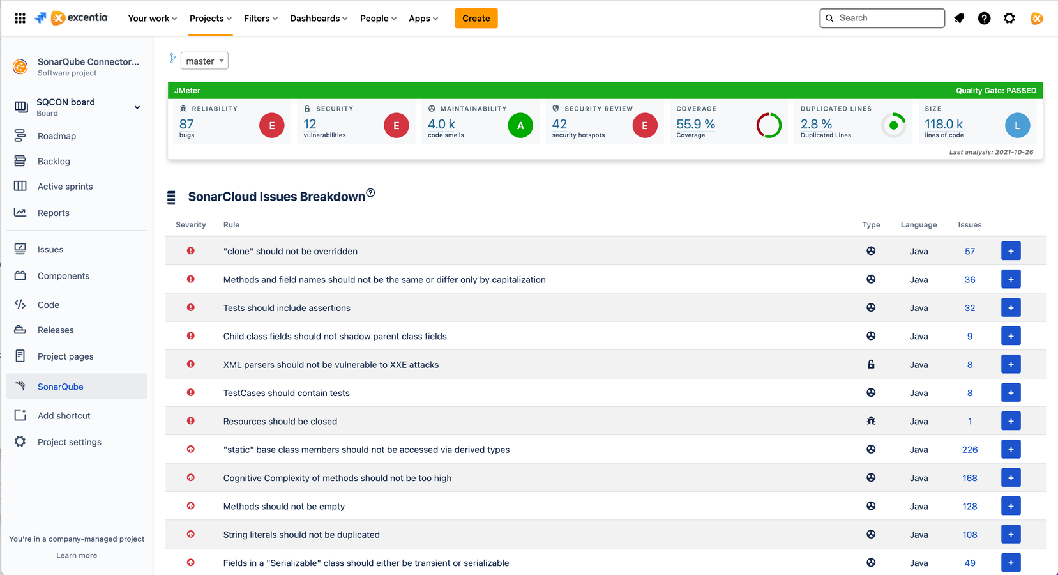Click the 42 security hotspots value
This screenshot has height=575, width=1058.
[x=559, y=124]
